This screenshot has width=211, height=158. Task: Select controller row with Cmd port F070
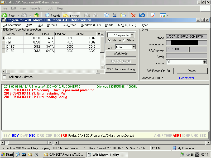[x=51, y=42]
